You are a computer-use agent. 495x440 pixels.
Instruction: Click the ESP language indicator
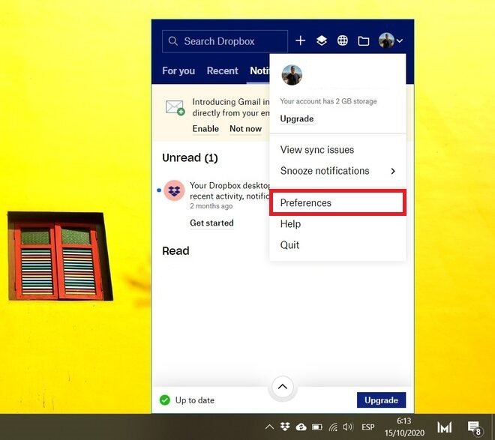tap(367, 427)
